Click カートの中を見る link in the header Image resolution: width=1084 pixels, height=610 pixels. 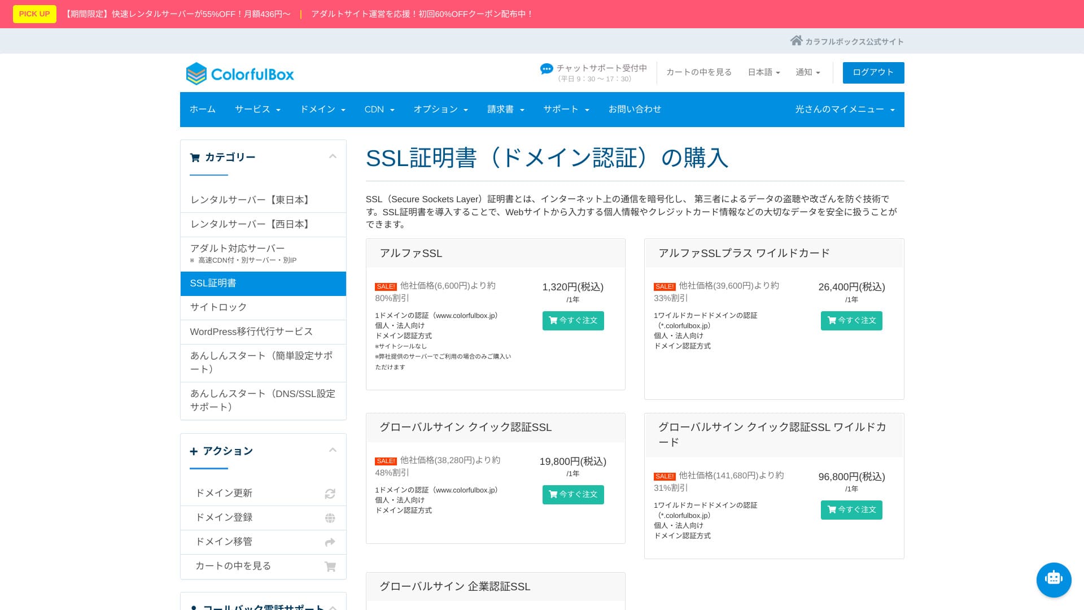tap(698, 72)
